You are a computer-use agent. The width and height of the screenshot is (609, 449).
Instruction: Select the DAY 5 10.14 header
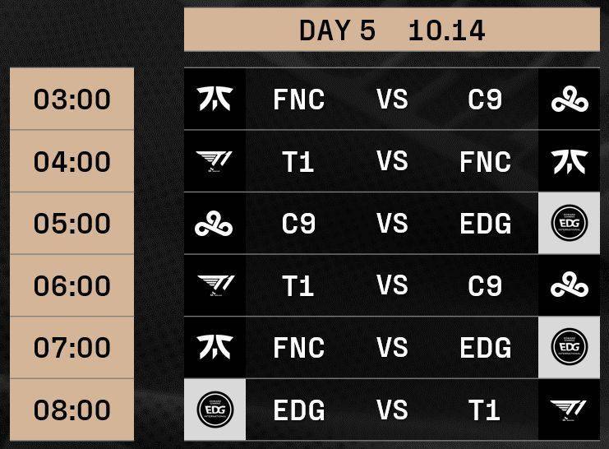tap(392, 30)
